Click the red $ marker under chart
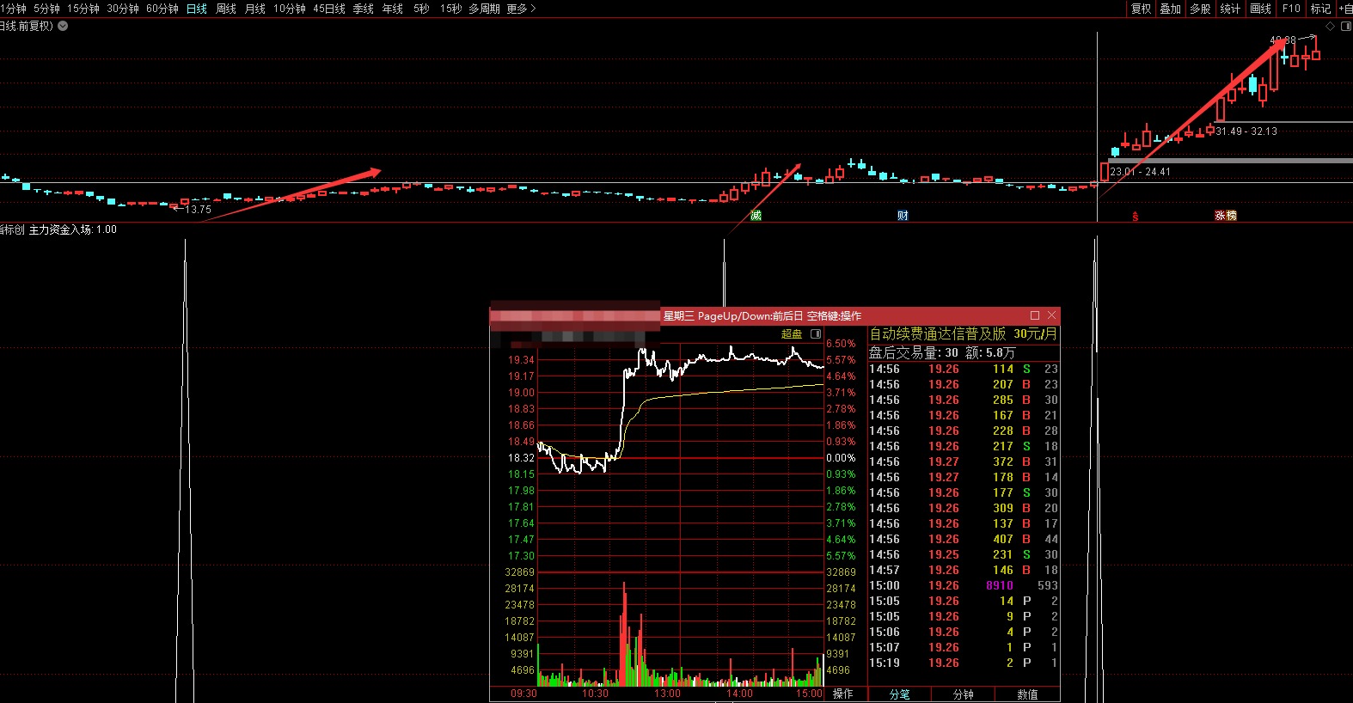 point(1135,217)
